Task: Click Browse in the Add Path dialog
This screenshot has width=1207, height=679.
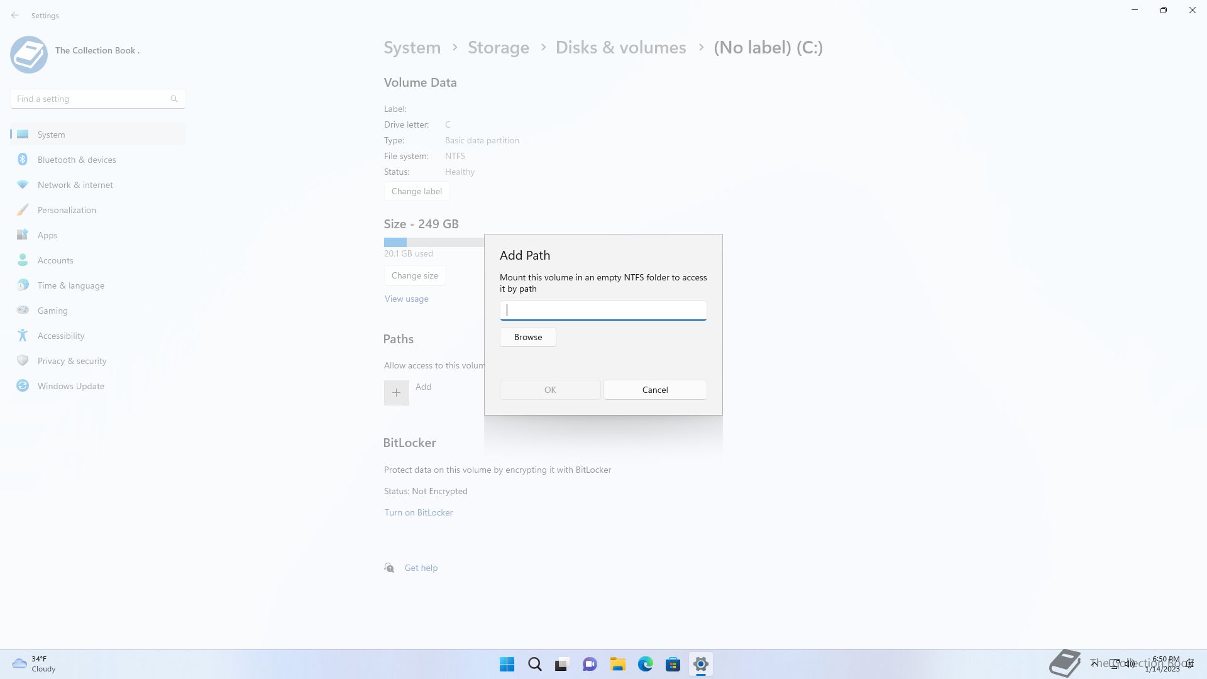Action: (527, 337)
